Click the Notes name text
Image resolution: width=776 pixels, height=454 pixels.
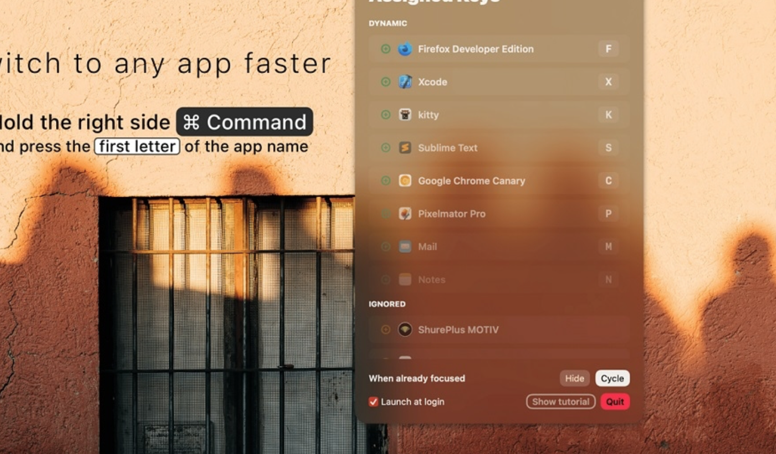(432, 280)
